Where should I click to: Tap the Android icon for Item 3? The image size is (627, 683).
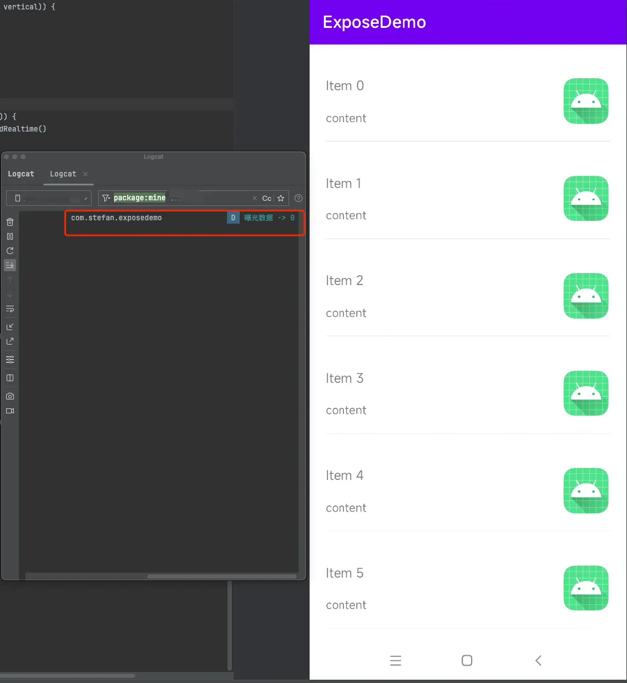tap(586, 393)
